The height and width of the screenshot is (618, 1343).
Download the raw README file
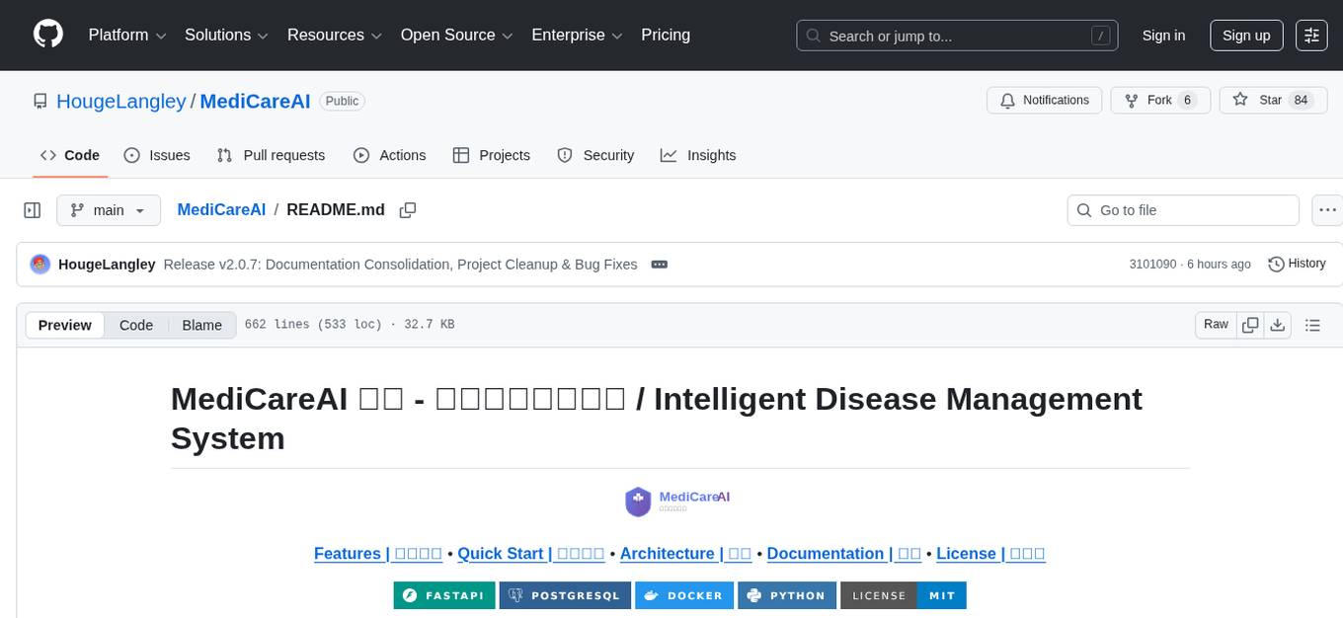tap(1278, 324)
